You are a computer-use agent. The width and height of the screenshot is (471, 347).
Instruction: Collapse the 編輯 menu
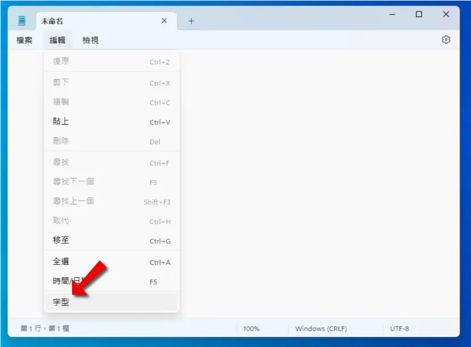pos(57,40)
